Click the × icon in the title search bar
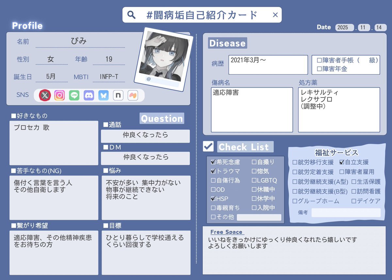The height and width of the screenshot is (280, 392). [x=275, y=15]
